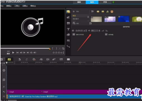Click the music note audio filter icon
The height and width of the screenshot is (101, 142).
click(108, 12)
